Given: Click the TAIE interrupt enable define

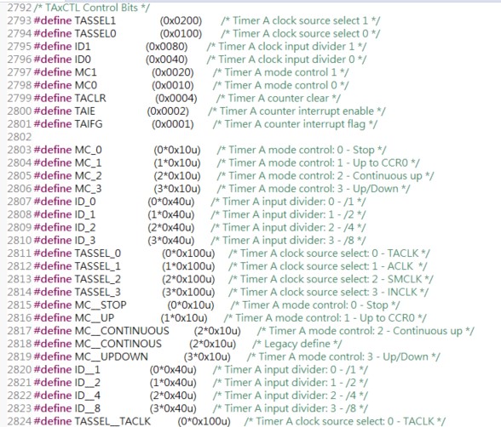Looking at the screenshot, I should pyautogui.click(x=84, y=111).
